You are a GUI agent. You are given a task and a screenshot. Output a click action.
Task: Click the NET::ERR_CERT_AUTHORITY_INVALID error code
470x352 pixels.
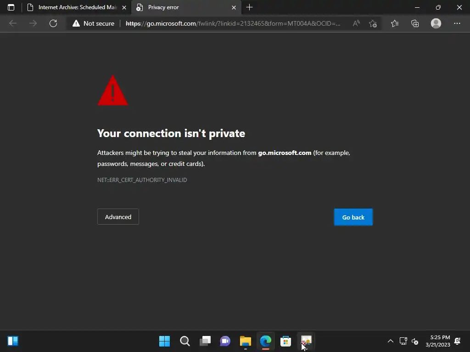click(142, 180)
